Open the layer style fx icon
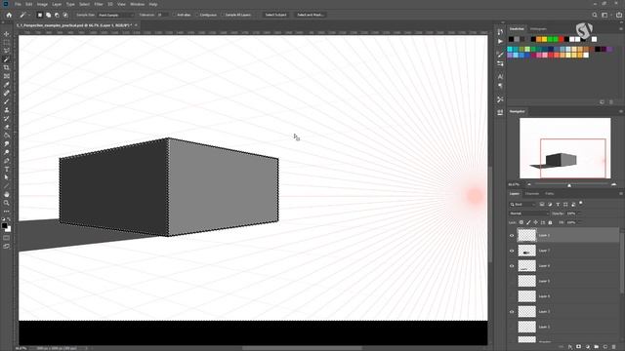 [x=570, y=347]
